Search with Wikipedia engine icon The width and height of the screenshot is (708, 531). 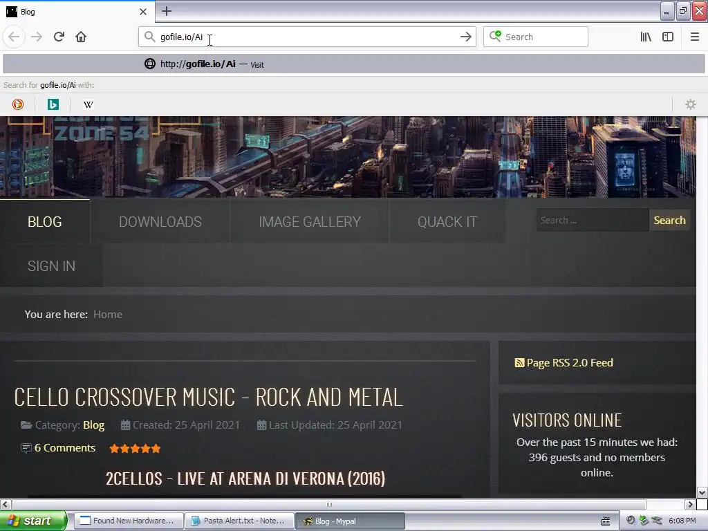click(88, 104)
